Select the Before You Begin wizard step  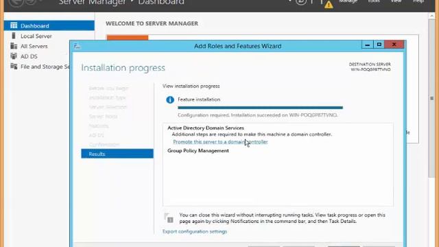tap(108, 89)
